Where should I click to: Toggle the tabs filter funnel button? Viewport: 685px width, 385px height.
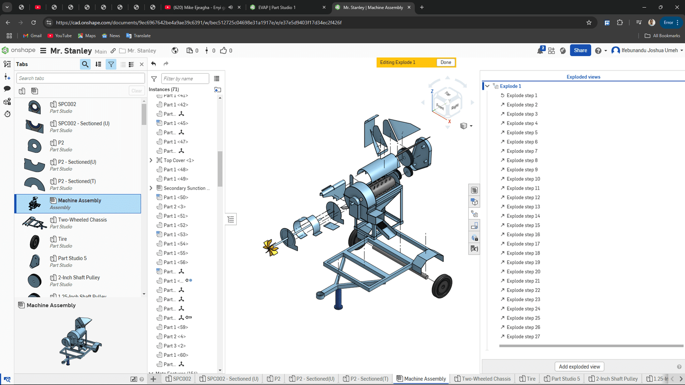coord(111,64)
